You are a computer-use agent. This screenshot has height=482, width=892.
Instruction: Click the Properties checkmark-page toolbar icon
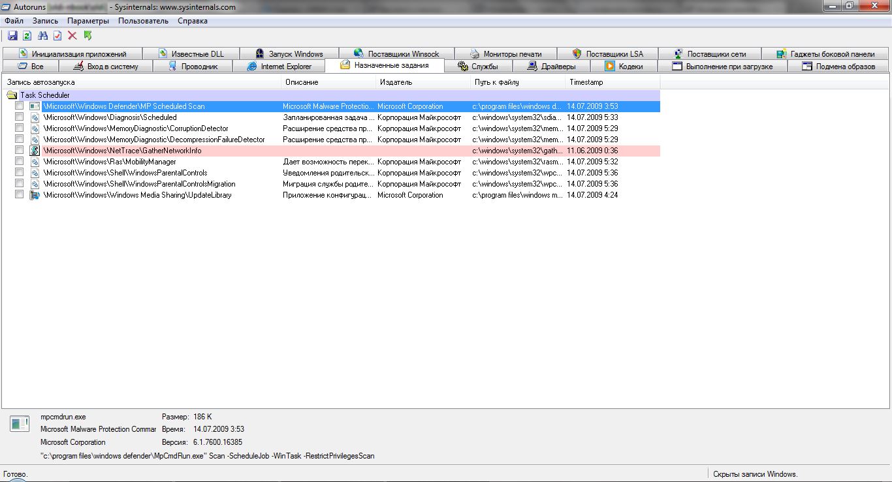[57, 36]
